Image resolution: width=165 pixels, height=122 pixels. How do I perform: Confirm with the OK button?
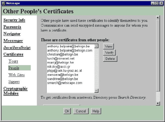pos(67,111)
